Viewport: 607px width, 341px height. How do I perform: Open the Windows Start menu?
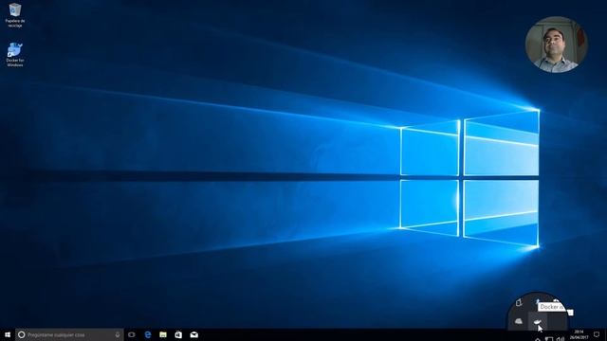point(8,334)
